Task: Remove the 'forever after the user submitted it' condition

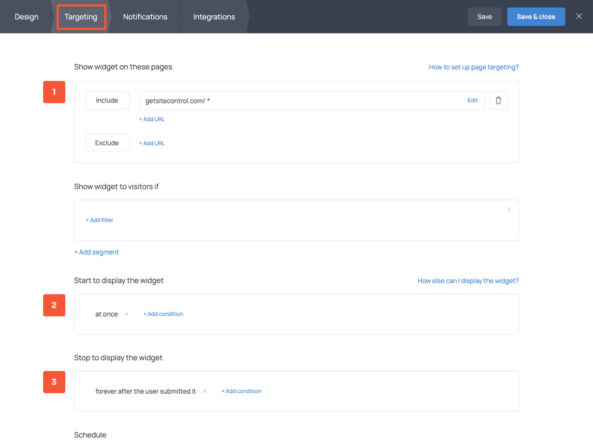Action: [205, 391]
